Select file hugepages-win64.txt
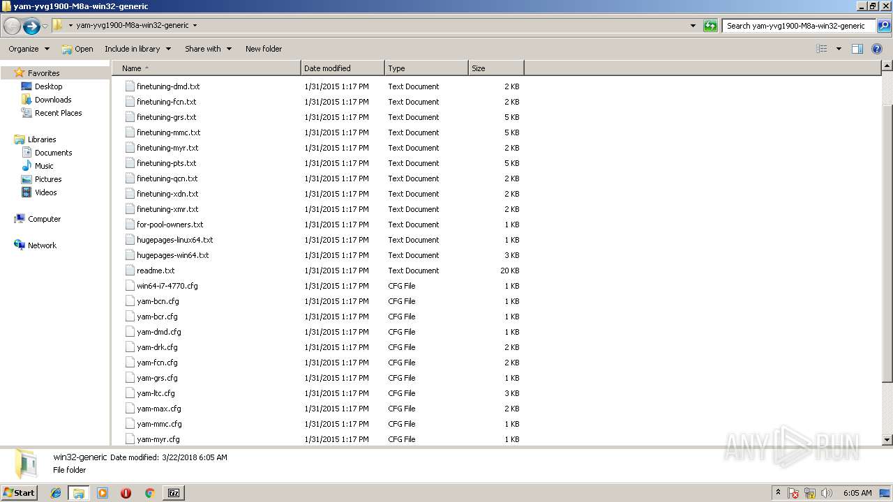Screen dimensions: 893x502 point(172,255)
